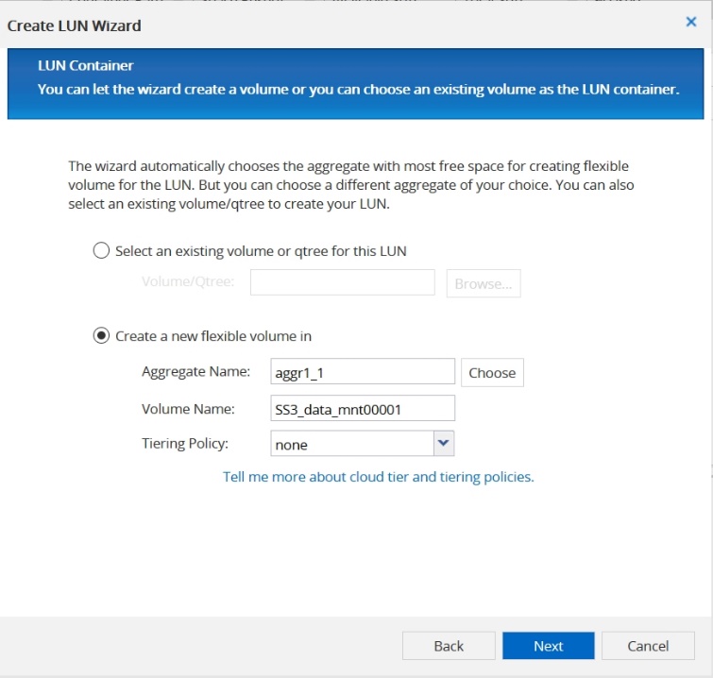Edit the Volume Name field SS3_data_mnt00001
Image resolution: width=713 pixels, height=678 pixels.
(363, 408)
